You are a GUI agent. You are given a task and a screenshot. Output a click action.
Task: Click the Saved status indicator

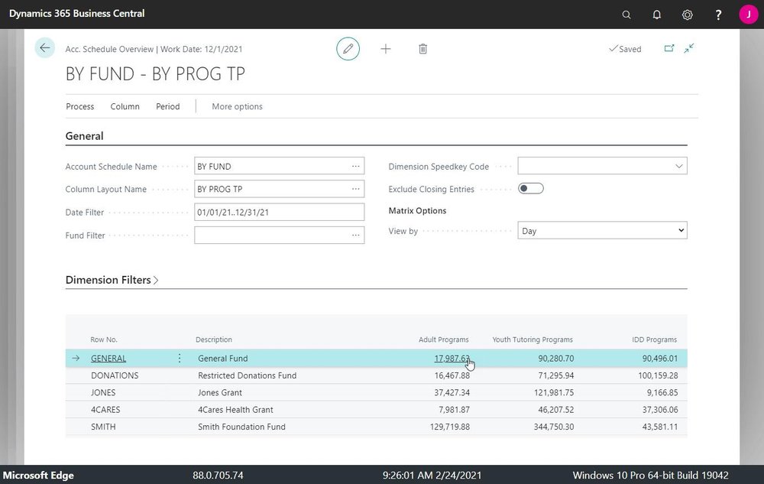point(625,49)
